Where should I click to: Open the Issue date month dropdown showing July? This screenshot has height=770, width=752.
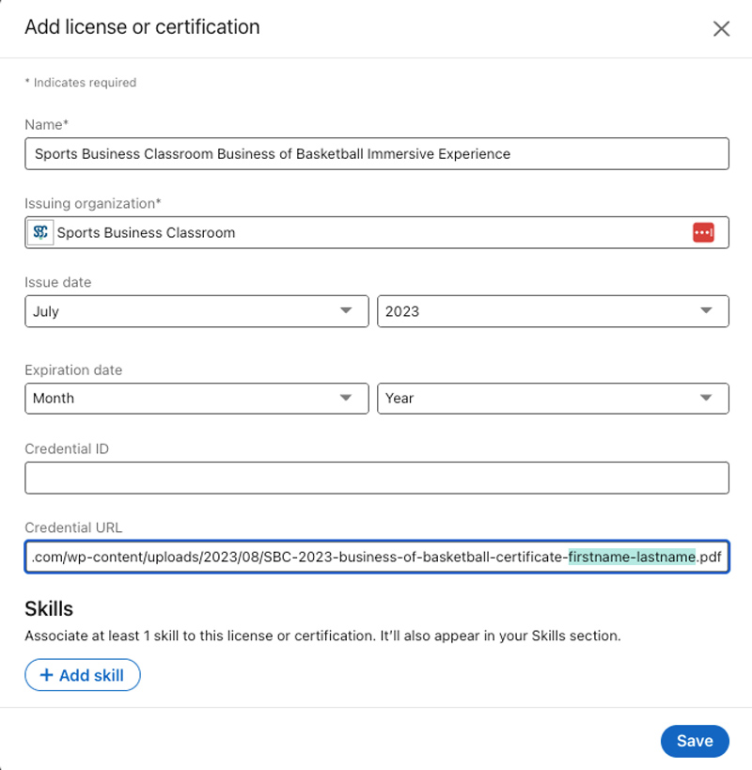tap(196, 311)
